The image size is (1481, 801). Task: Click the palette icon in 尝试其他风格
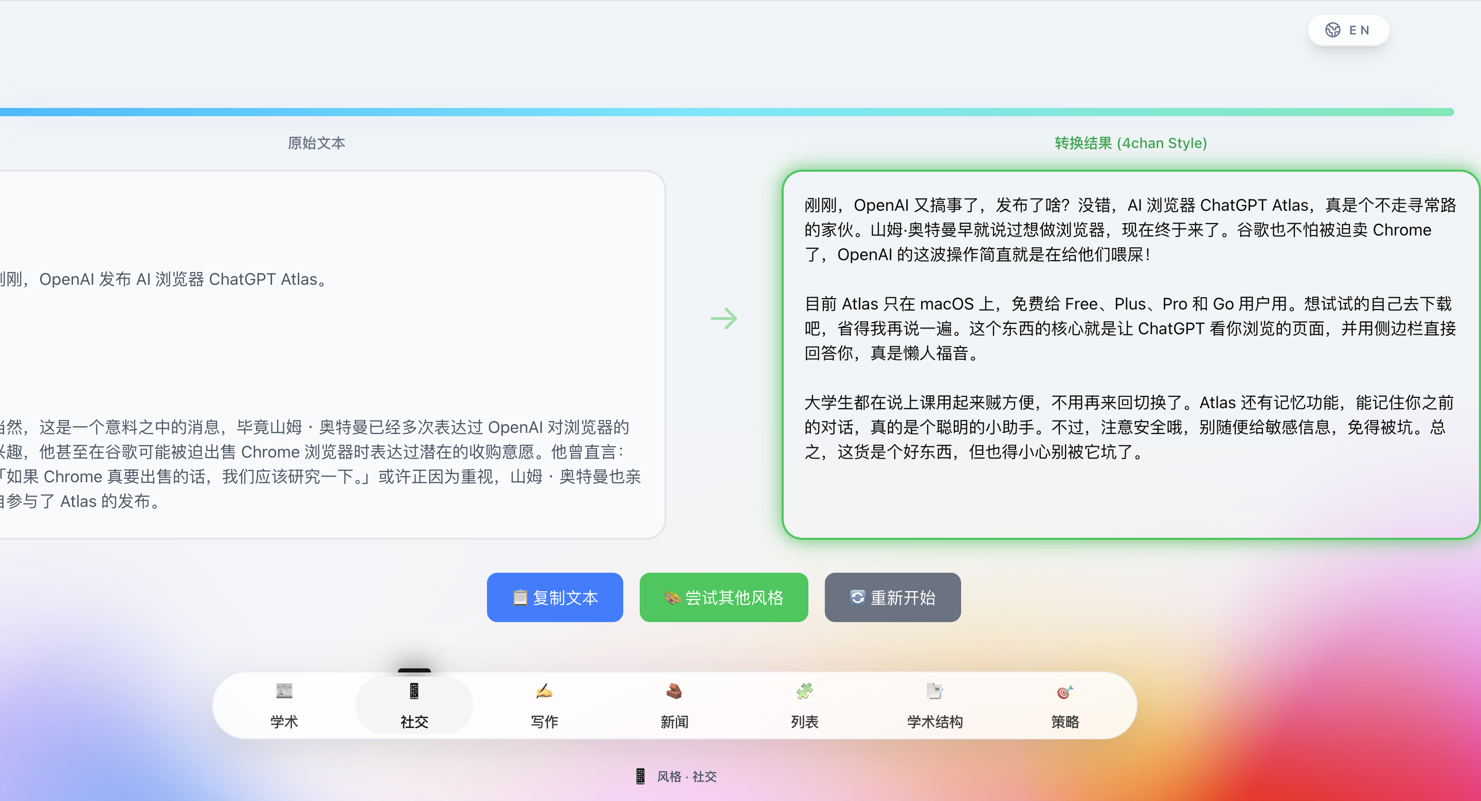coord(673,597)
